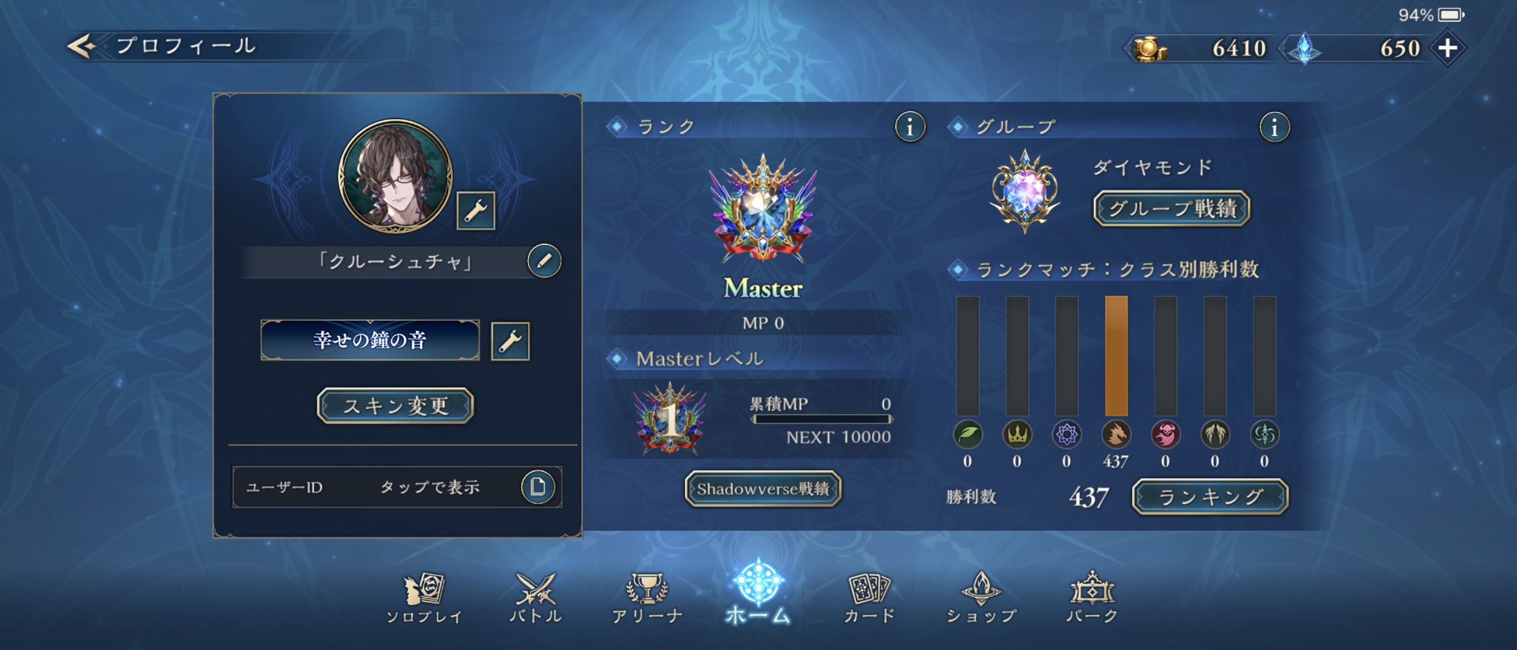
Task: Reveal user ID by tapping タップで表示
Action: (430, 487)
